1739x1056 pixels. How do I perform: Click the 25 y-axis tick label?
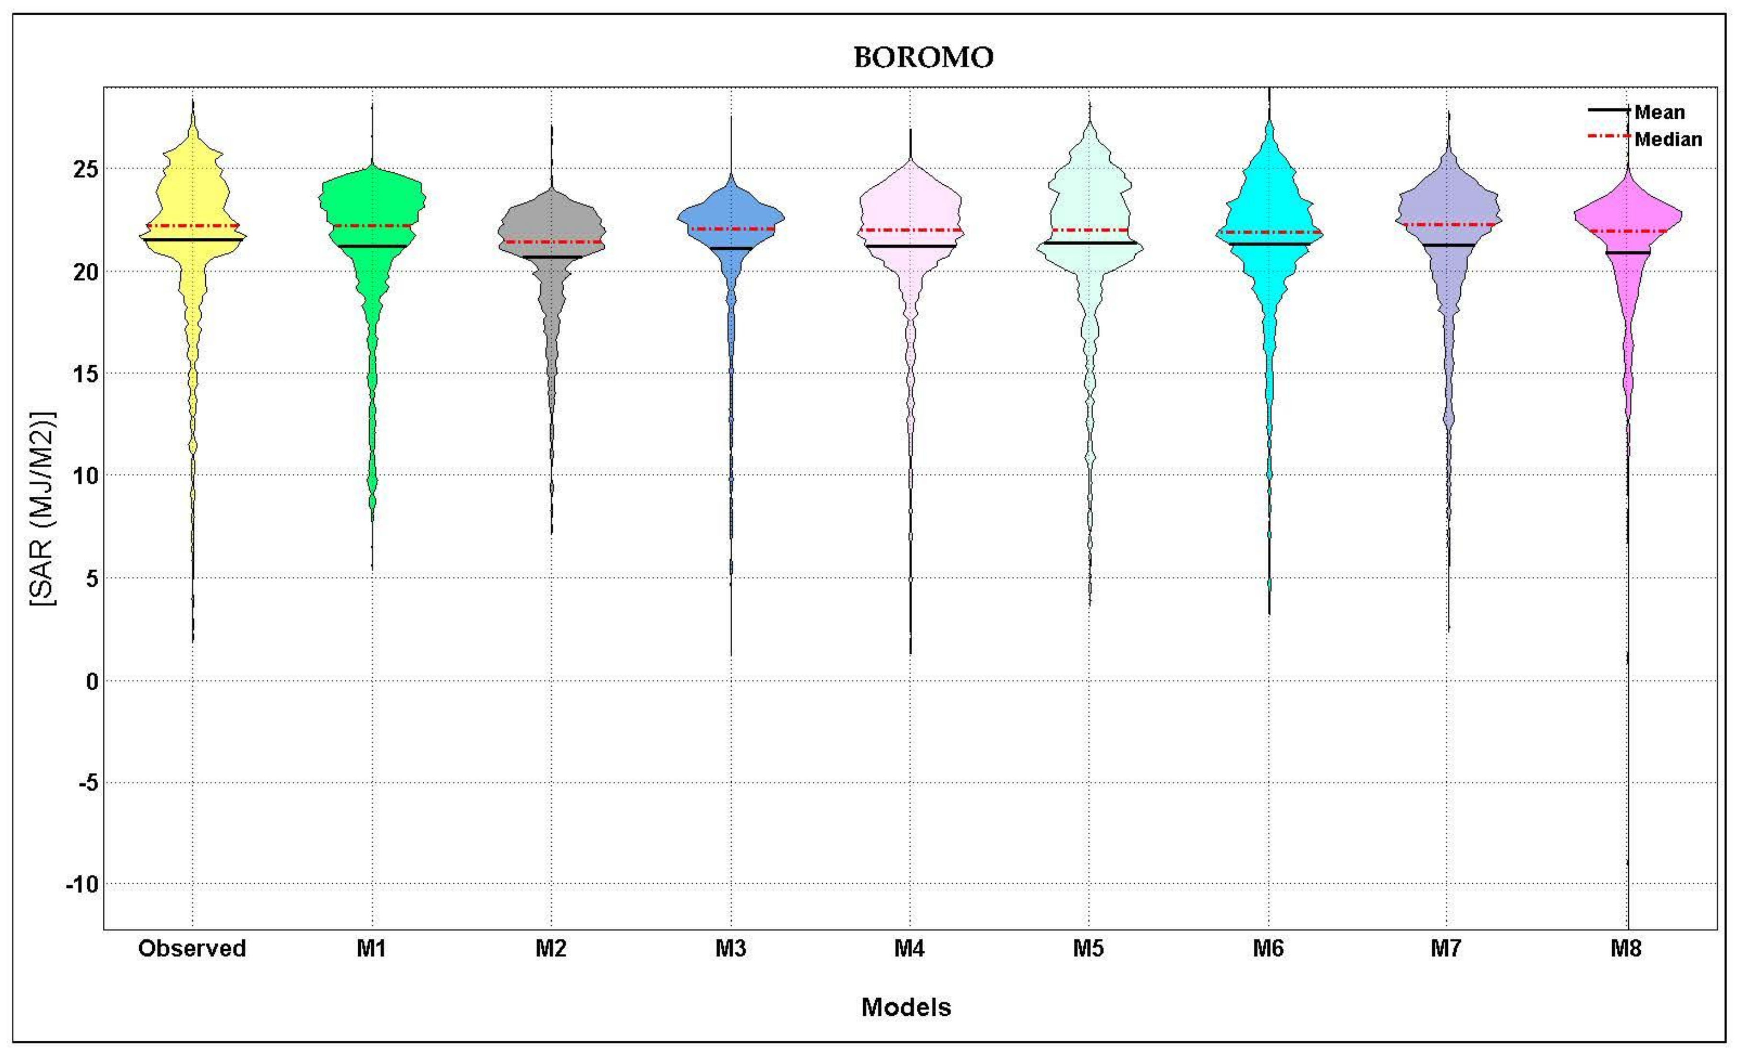click(x=85, y=170)
